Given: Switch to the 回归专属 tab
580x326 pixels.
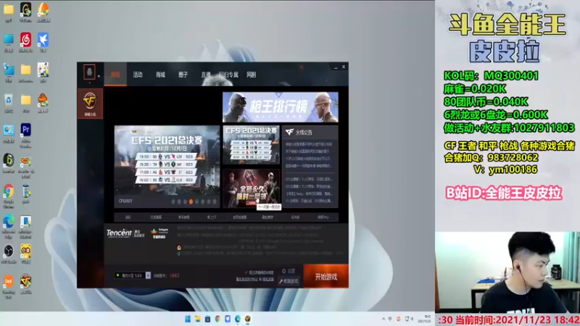Looking at the screenshot, I should pyautogui.click(x=228, y=75).
